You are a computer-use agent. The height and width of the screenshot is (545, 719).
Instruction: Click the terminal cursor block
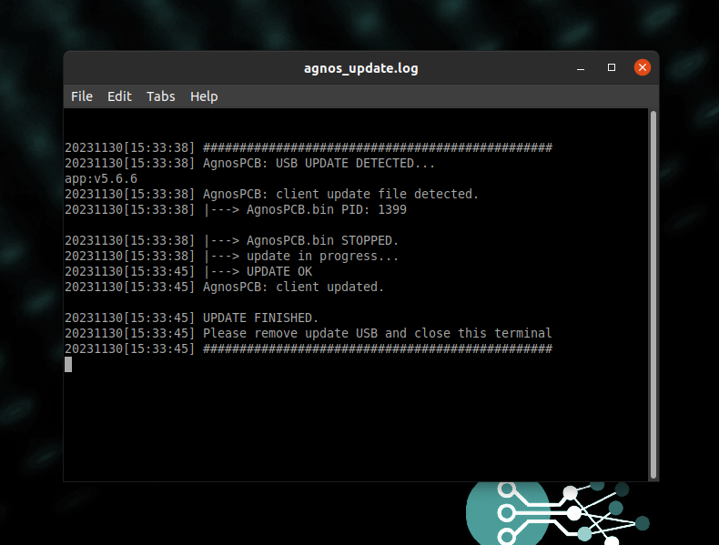[x=68, y=365]
